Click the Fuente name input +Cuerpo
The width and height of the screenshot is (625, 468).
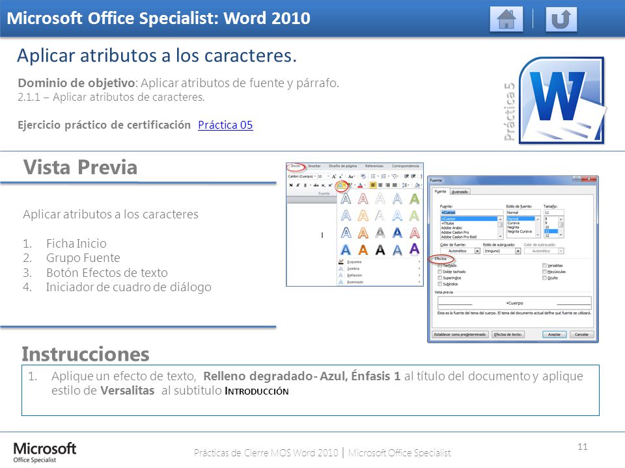click(x=471, y=213)
